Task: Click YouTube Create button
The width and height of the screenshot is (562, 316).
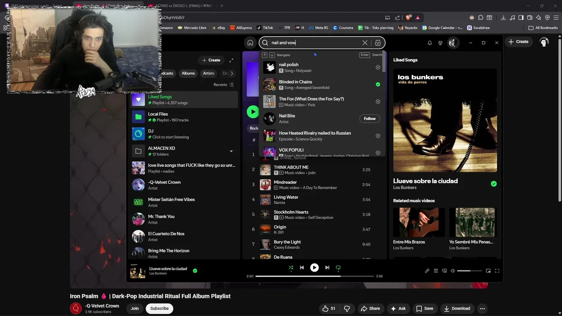Action: [x=518, y=42]
